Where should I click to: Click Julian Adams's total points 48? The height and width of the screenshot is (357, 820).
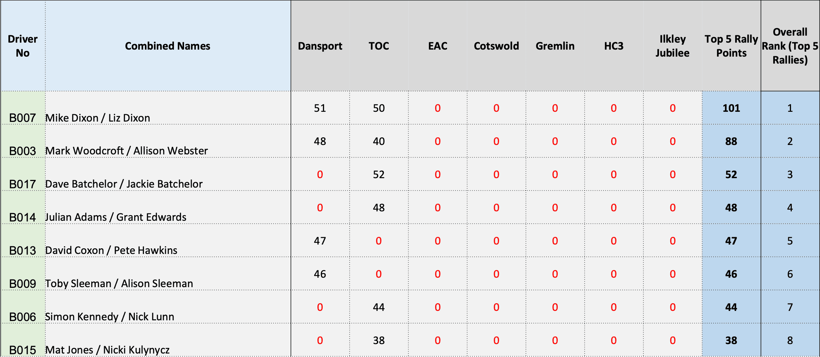coord(731,207)
